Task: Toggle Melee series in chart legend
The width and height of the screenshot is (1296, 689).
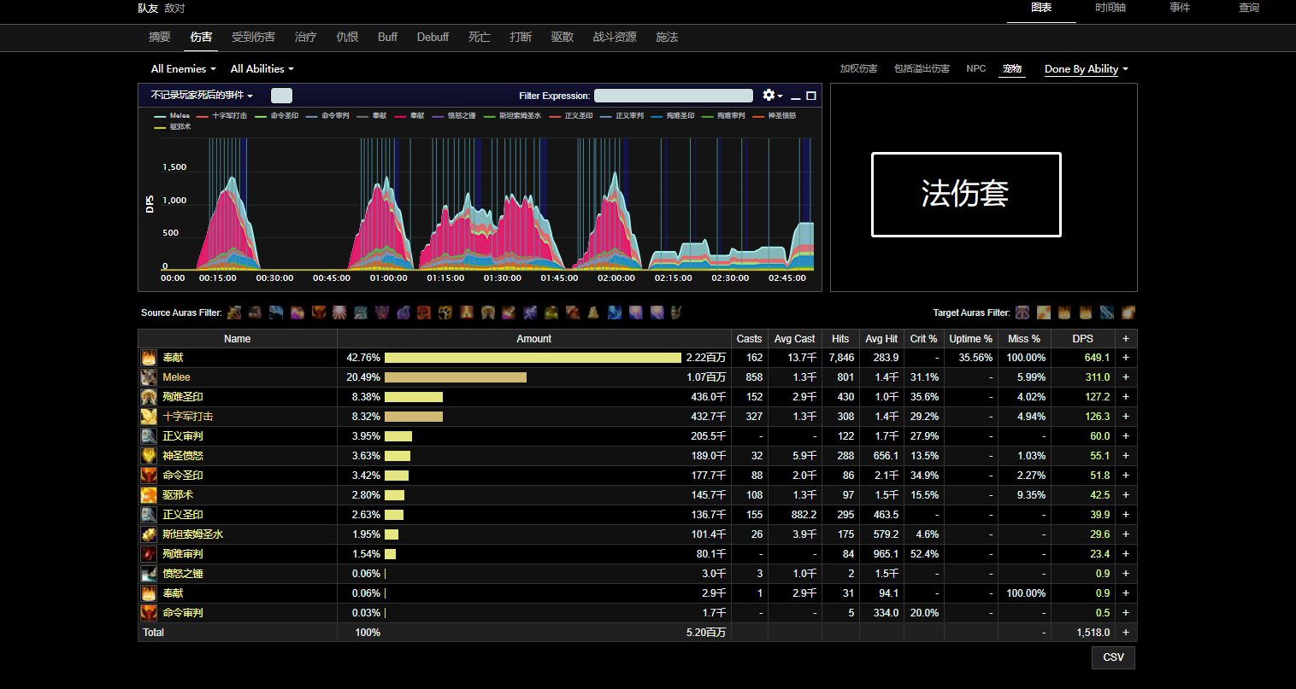Action: click(x=172, y=115)
